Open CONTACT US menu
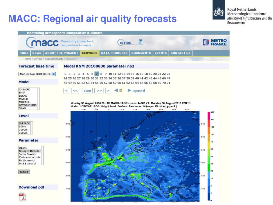The image size is (273, 205). 180,53
